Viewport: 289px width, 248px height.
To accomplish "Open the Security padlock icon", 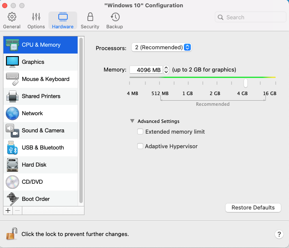I will coord(90,17).
